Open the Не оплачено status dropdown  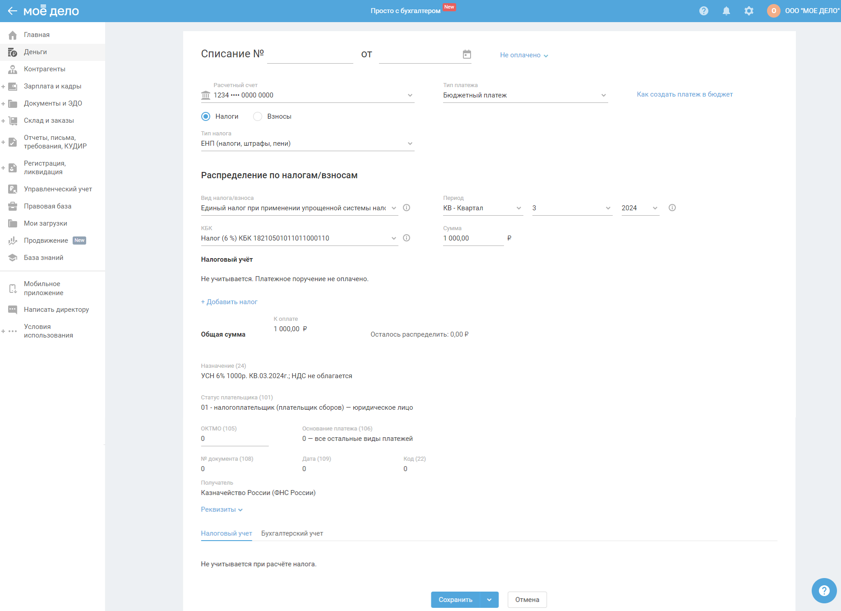pyautogui.click(x=524, y=55)
